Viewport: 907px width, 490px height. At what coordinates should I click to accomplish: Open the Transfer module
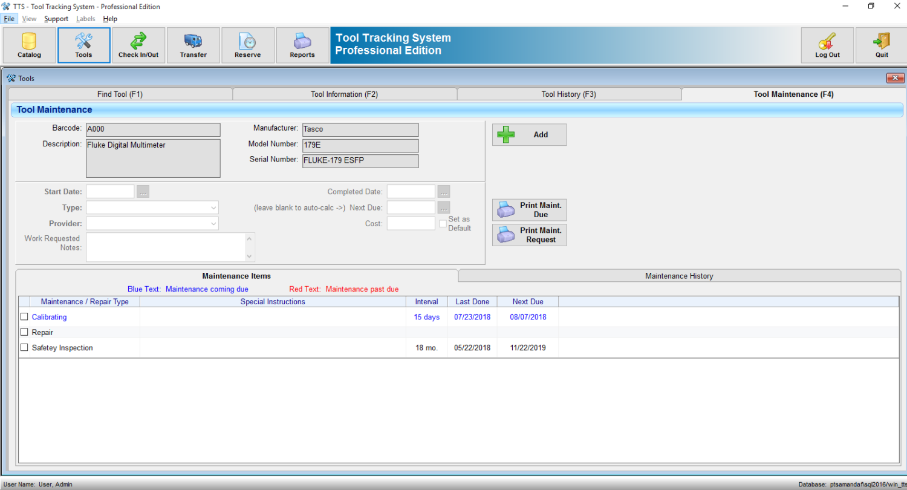[193, 45]
